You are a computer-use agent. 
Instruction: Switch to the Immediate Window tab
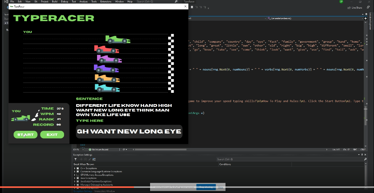click(104, 191)
